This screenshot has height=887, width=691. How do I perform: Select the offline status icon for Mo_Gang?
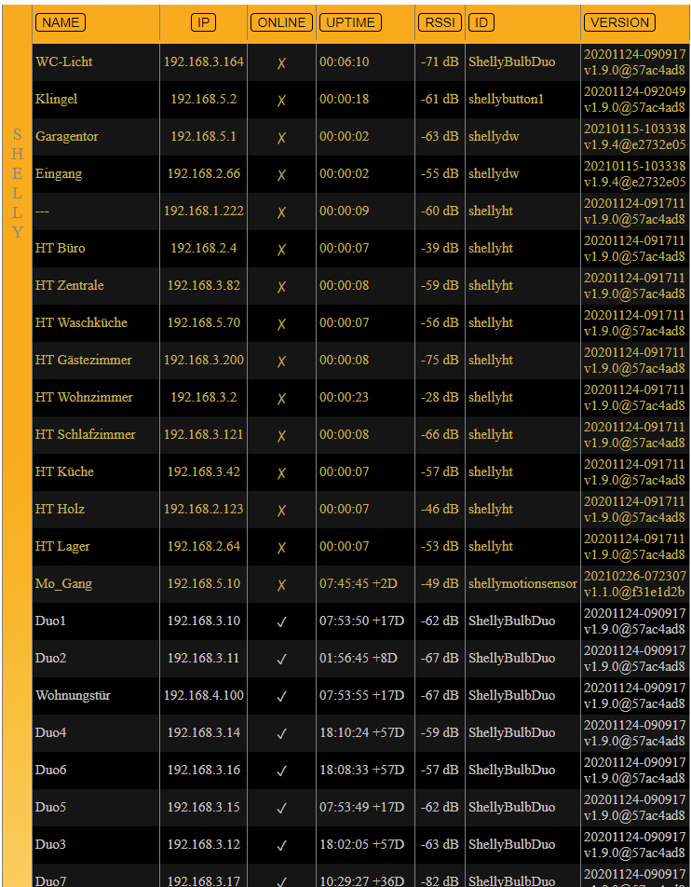tap(281, 584)
